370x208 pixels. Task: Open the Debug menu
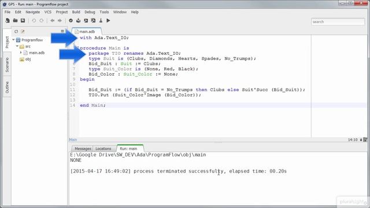[90, 12]
